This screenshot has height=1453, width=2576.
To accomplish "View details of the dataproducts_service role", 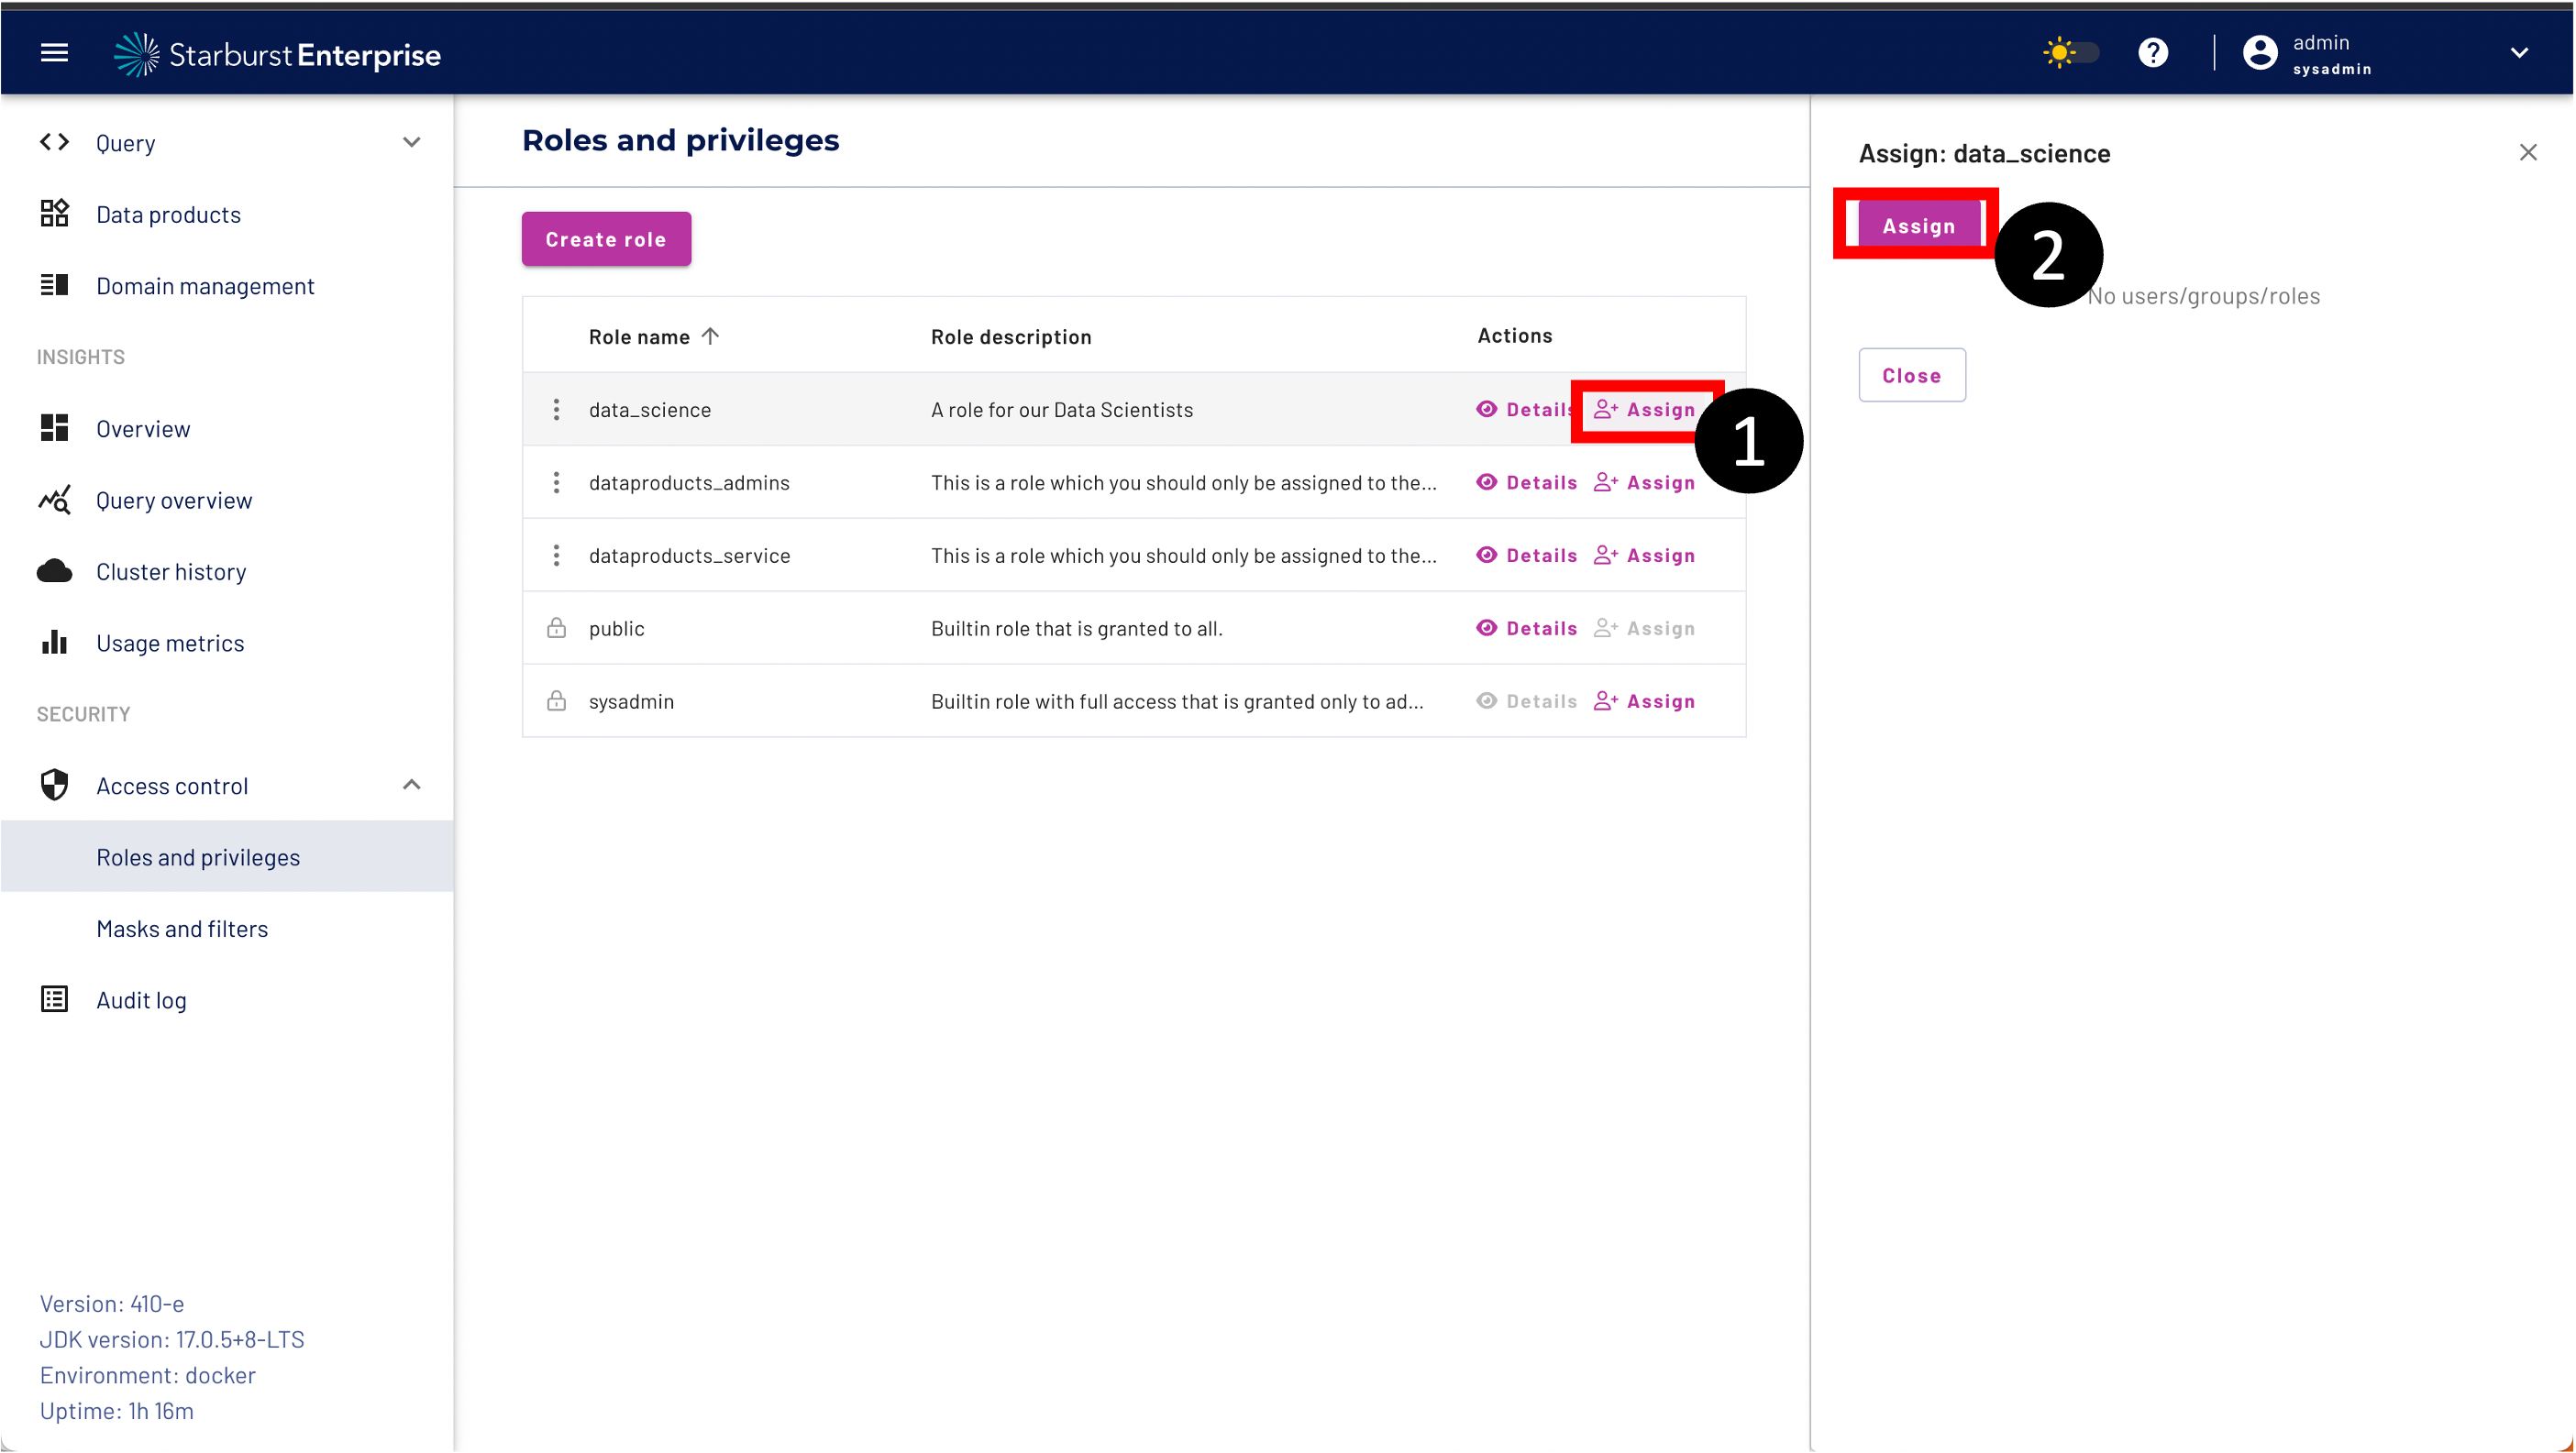I will pyautogui.click(x=1527, y=556).
